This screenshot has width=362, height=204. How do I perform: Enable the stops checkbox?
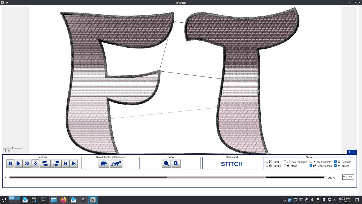285,165
